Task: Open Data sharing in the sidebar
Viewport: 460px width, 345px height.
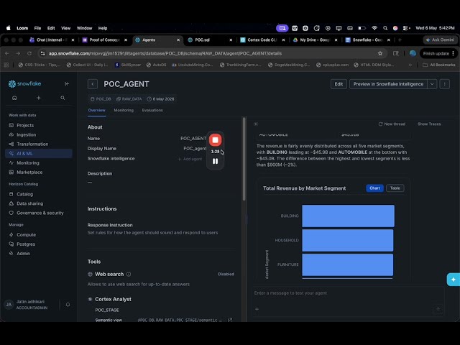Action: 29,203
